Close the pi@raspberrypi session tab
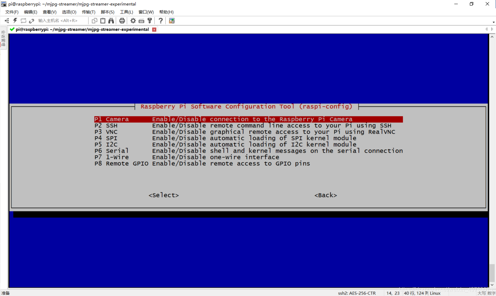Image resolution: width=496 pixels, height=296 pixels. tap(154, 30)
